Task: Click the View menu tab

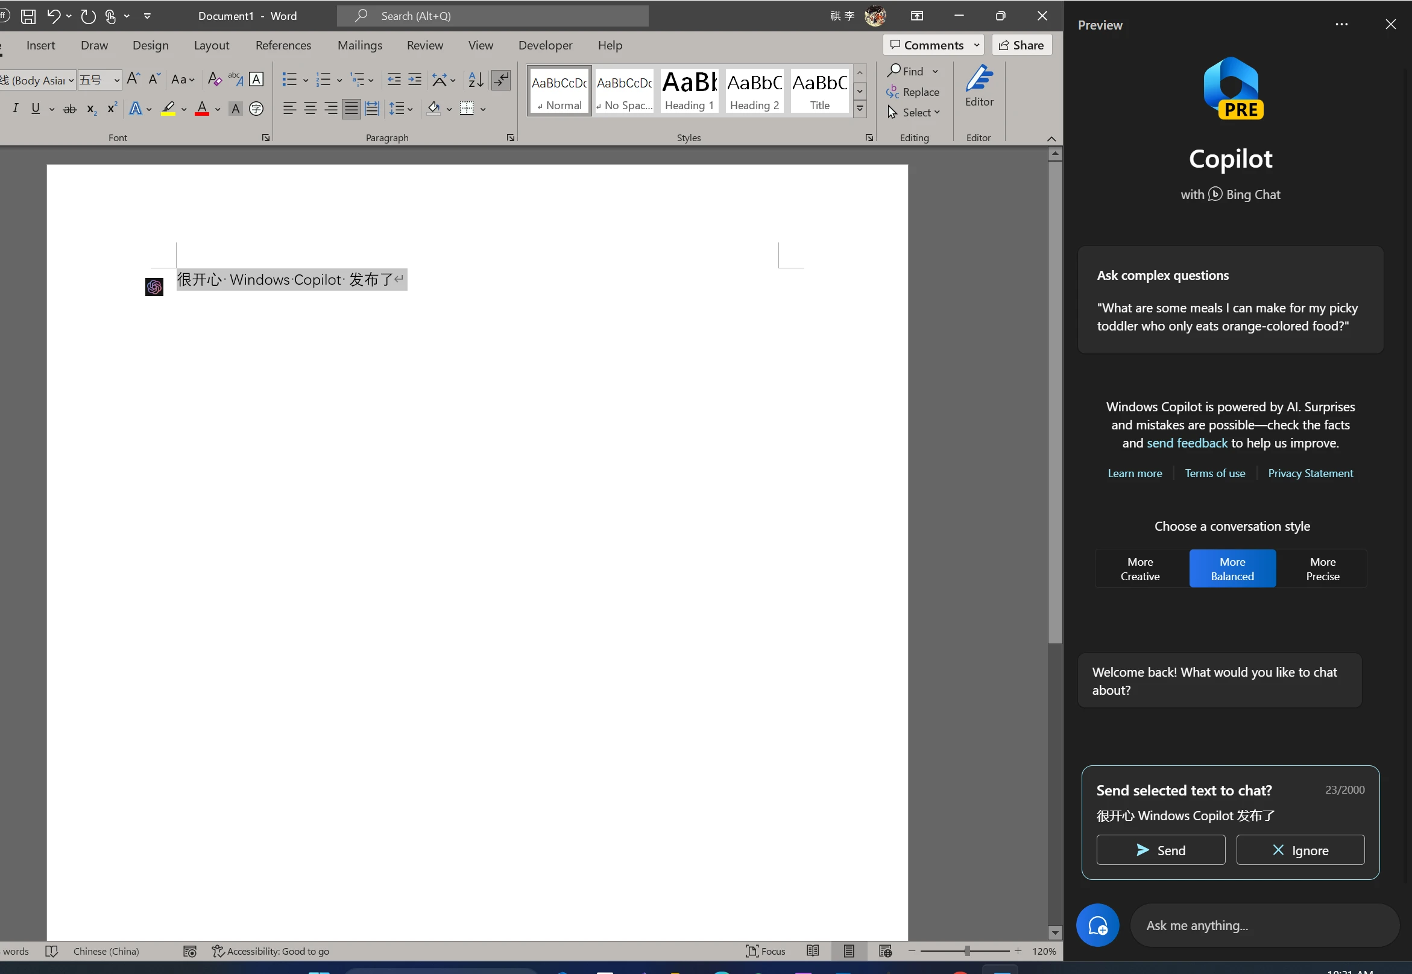Action: (x=481, y=45)
